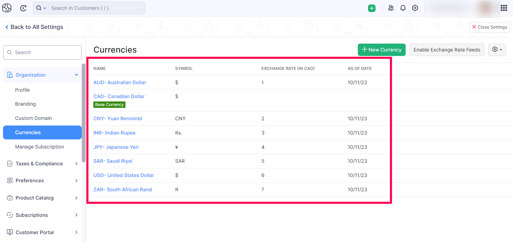This screenshot has height=242, width=513.
Task: Open the referral people icon in header
Action: (391, 8)
